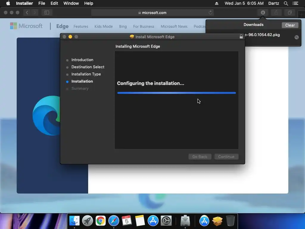
Task: Open Bing link on webpage
Action: pyautogui.click(x=123, y=26)
